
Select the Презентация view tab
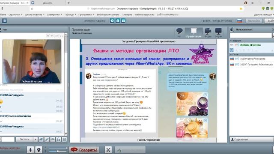[194, 33]
